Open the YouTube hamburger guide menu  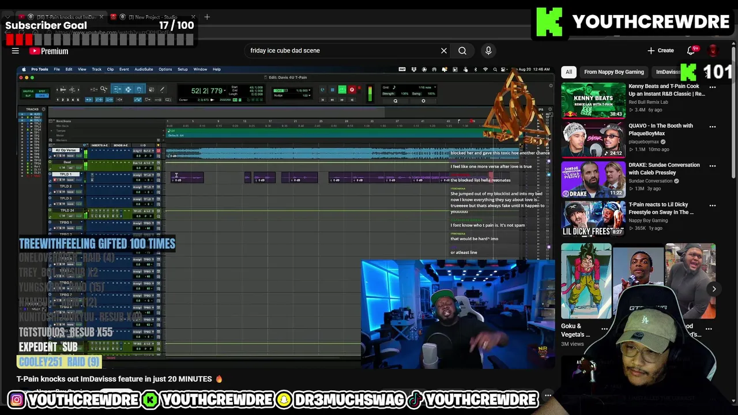[x=16, y=51]
